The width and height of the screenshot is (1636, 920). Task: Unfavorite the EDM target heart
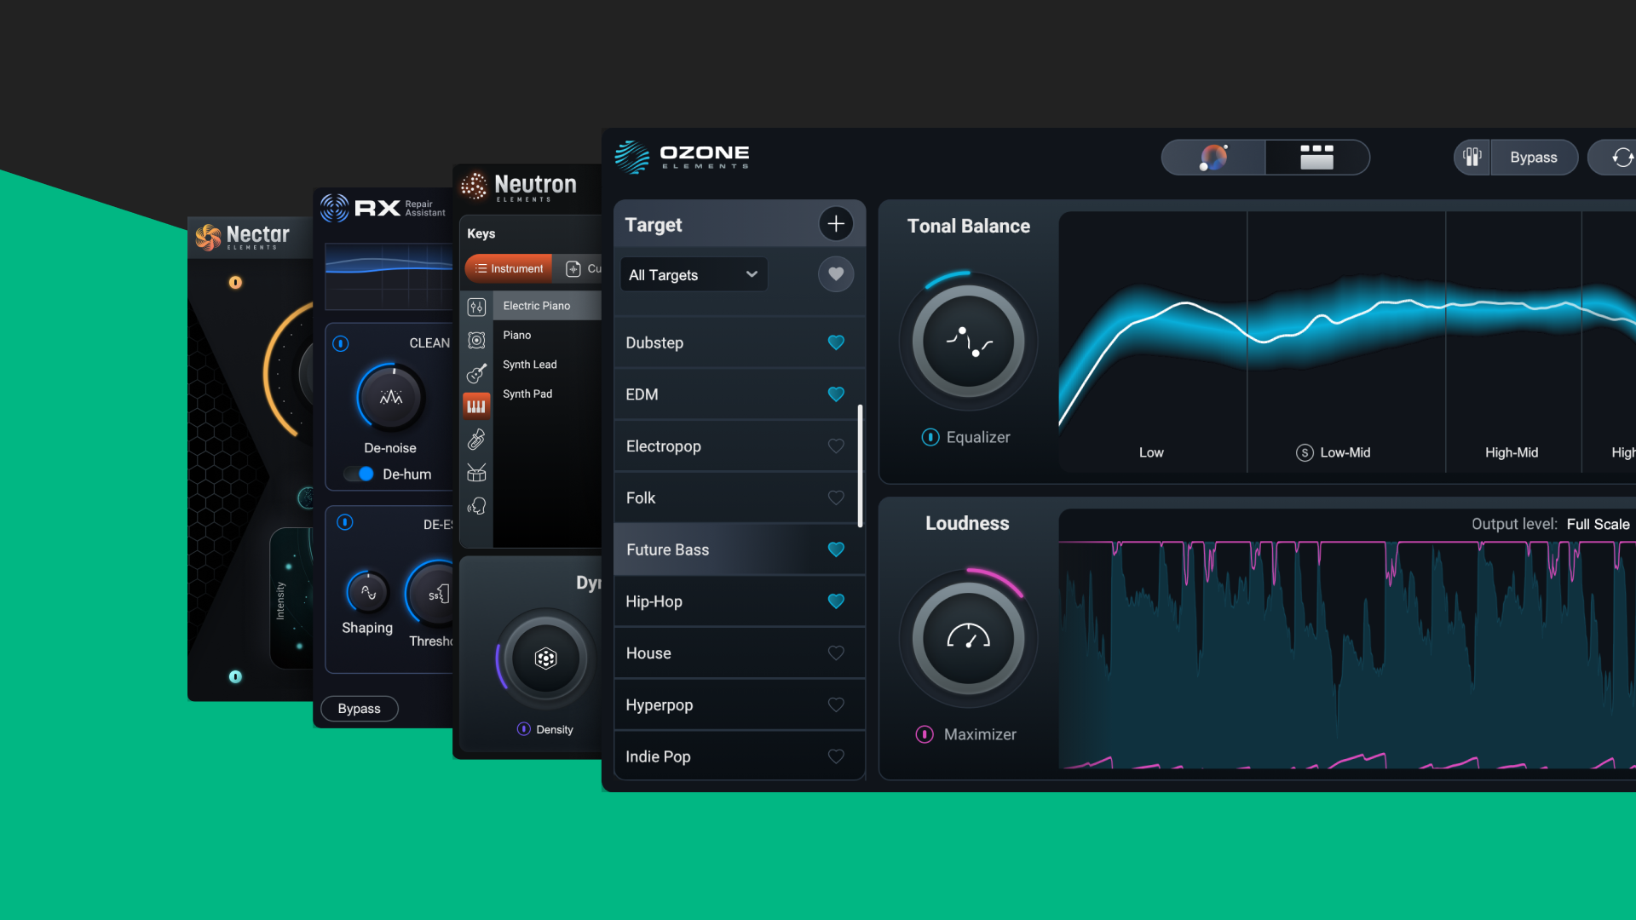tap(836, 394)
